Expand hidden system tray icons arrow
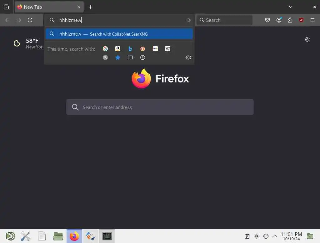The width and height of the screenshot is (320, 243). (275, 236)
